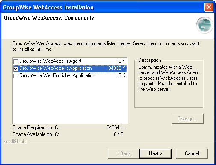Click the GroupWise WebAccess: Components heading

coord(49,18)
